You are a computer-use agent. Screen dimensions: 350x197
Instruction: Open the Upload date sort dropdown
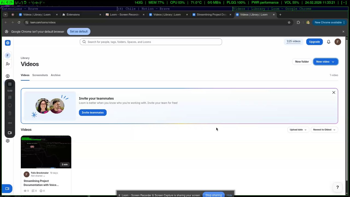[x=298, y=130]
